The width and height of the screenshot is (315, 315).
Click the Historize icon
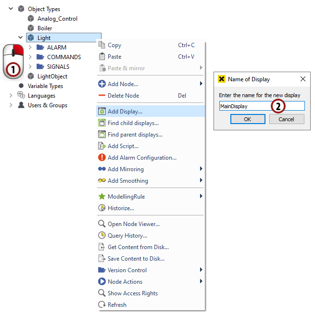(x=101, y=208)
